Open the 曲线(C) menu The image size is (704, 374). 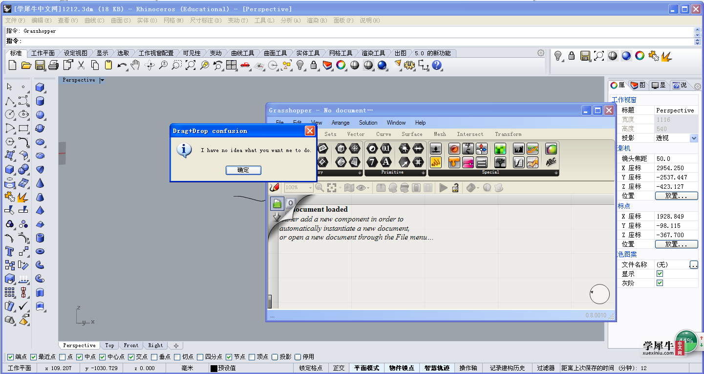pyautogui.click(x=94, y=21)
